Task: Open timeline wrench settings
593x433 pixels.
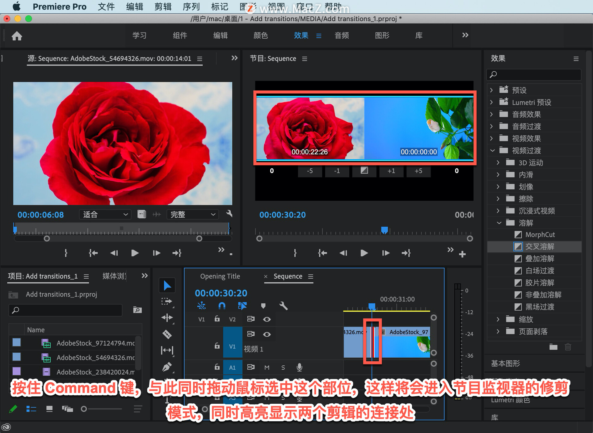Action: point(283,306)
